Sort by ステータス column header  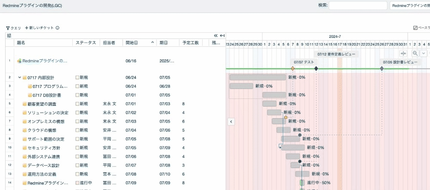86,43
